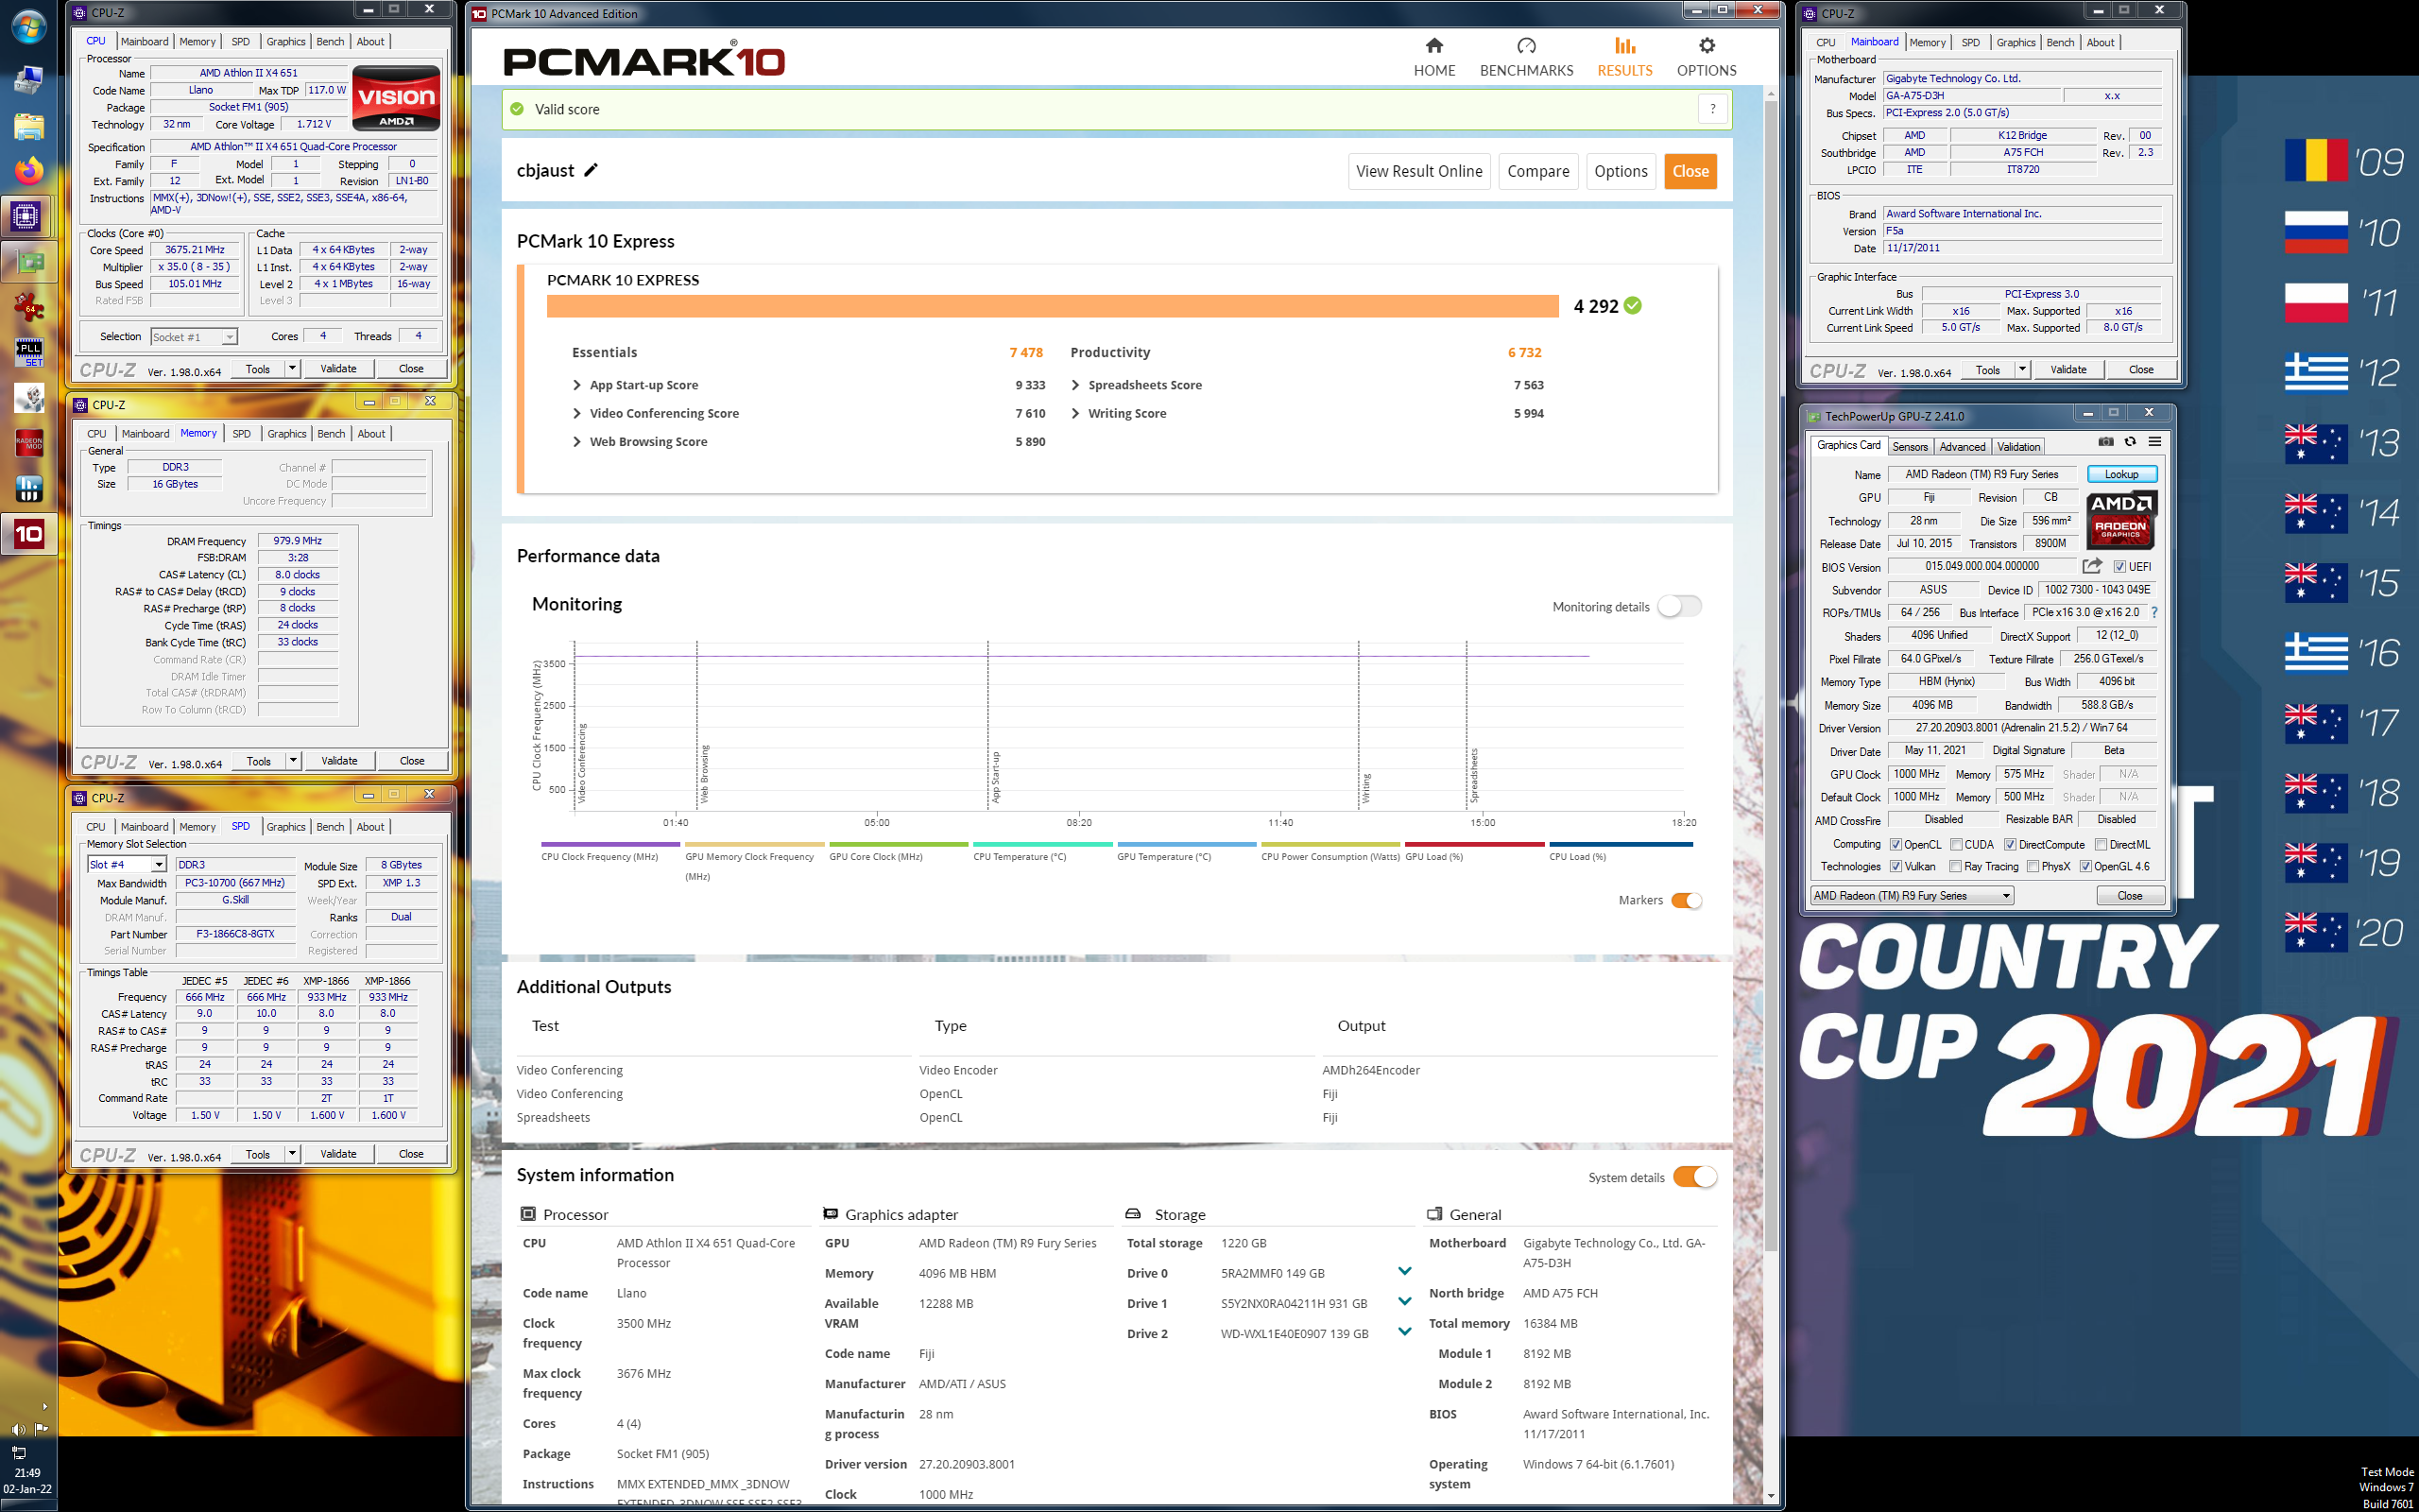
Task: Expand Drive 2 storage details
Action: 1404,1331
